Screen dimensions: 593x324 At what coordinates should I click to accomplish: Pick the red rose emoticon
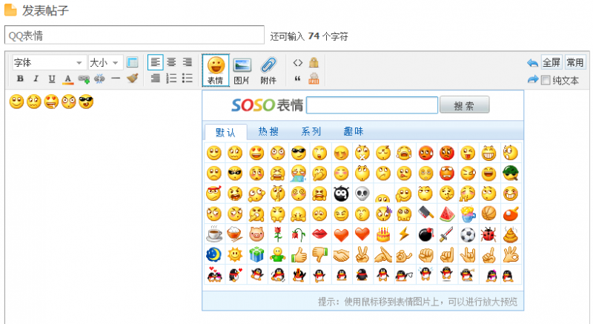point(278,235)
